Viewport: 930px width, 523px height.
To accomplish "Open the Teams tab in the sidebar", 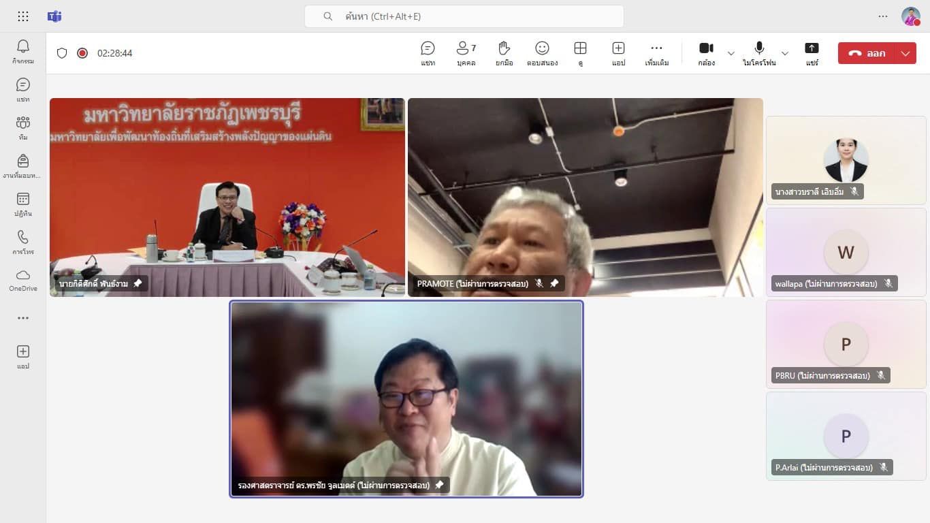I will coord(23,127).
